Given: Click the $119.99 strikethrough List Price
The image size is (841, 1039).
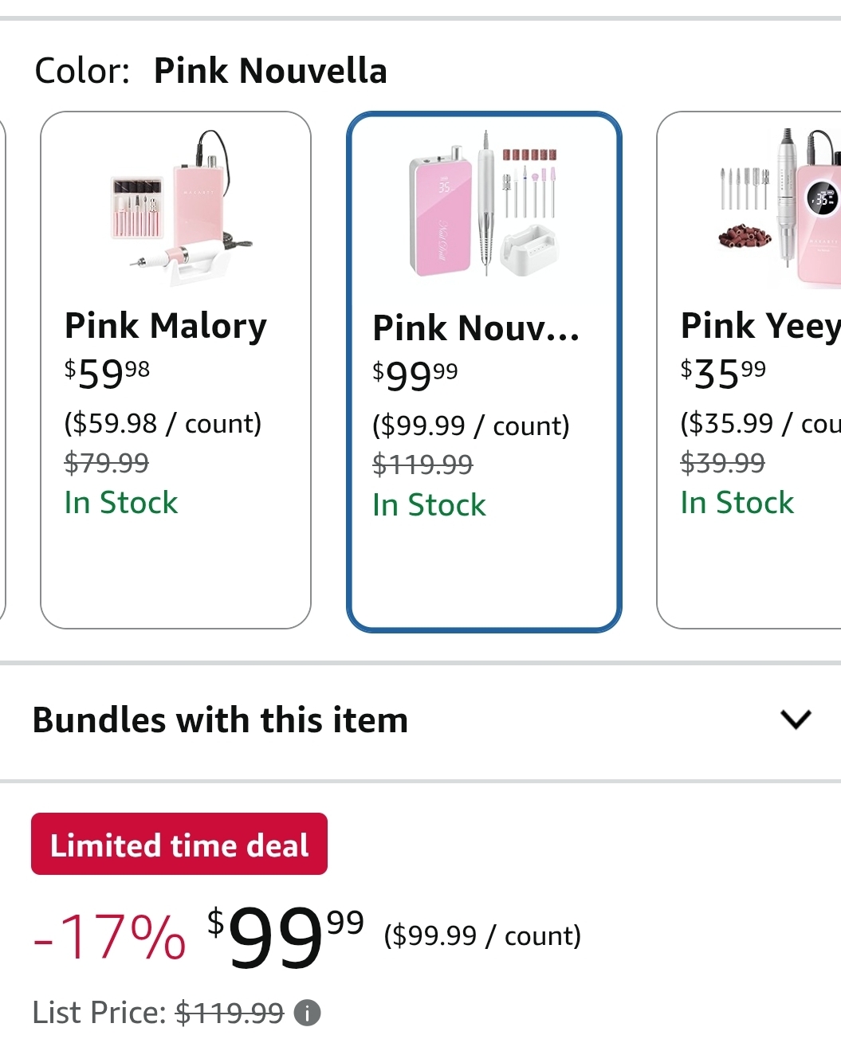Looking at the screenshot, I should 230,1013.
